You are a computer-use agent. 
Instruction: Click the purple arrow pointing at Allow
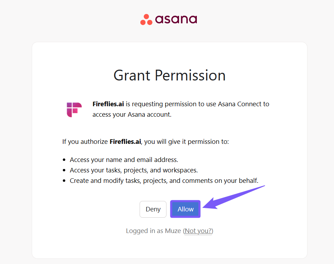[x=233, y=198]
